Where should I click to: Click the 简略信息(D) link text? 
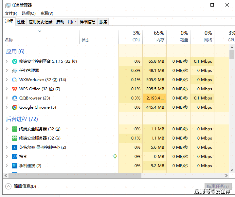[x=25, y=186]
